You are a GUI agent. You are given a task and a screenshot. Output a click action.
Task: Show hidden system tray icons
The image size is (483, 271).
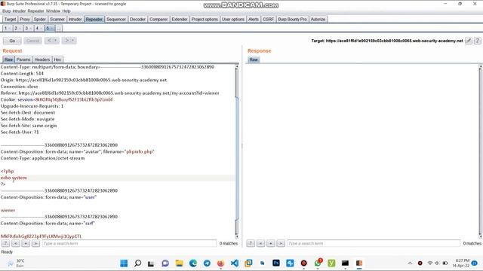tap(410, 263)
